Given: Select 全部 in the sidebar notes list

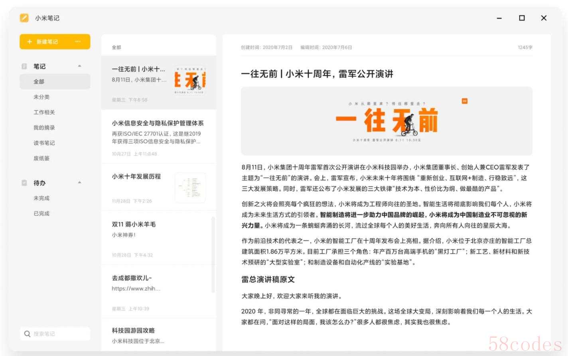Looking at the screenshot, I should [55, 82].
